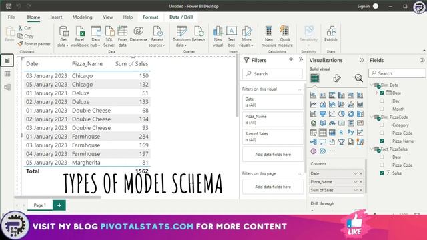The height and width of the screenshot is (240, 427).
Task: Collapse the Filters pane
Action: pyautogui.click(x=301, y=59)
